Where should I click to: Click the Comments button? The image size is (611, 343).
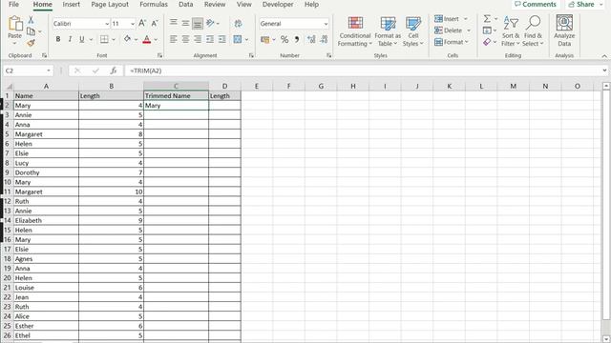536,4
